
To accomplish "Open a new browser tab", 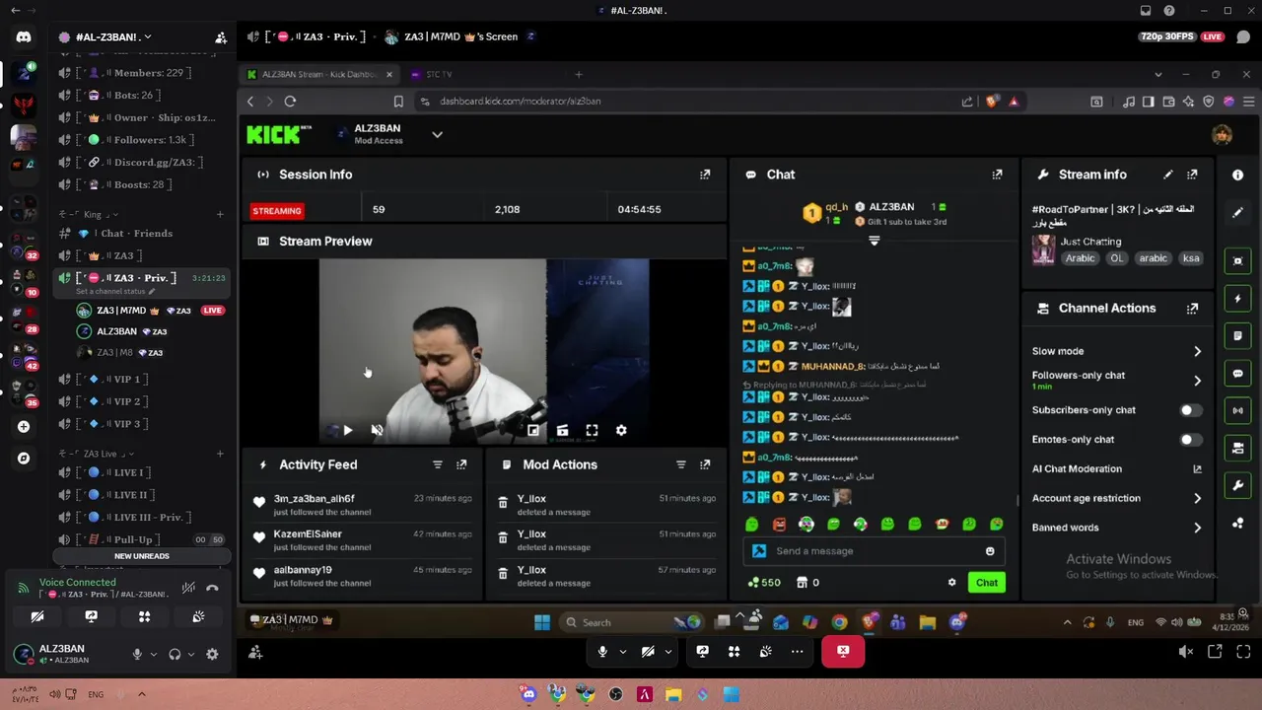I will [579, 75].
